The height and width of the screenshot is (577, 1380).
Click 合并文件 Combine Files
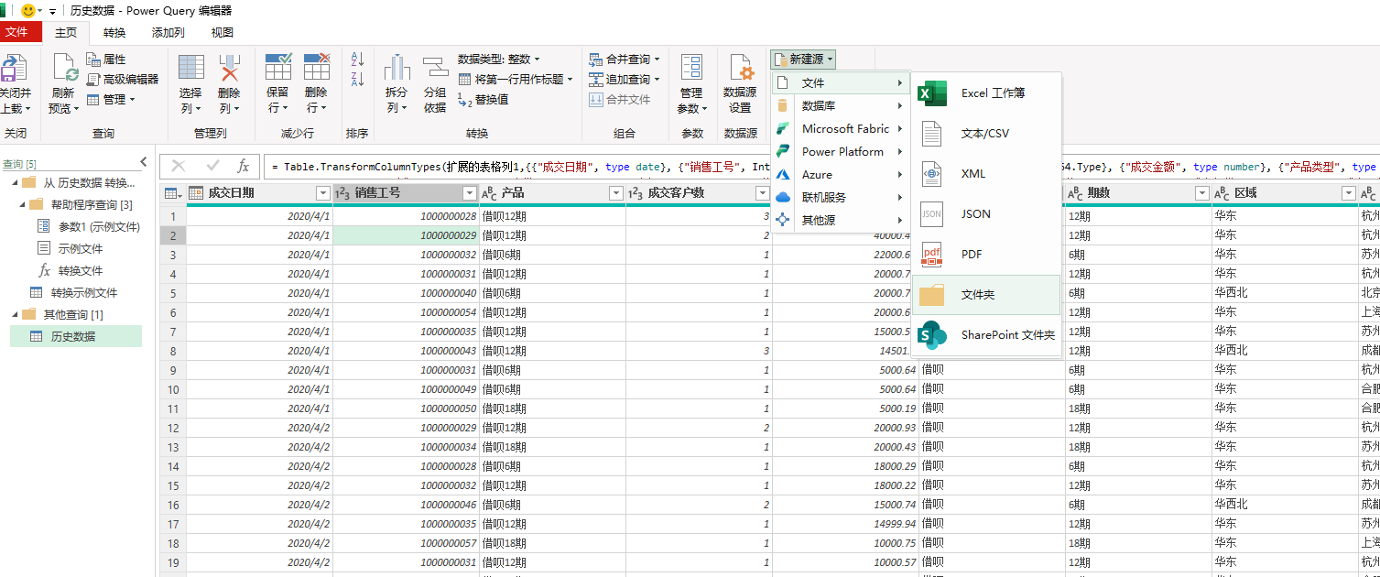(x=620, y=100)
